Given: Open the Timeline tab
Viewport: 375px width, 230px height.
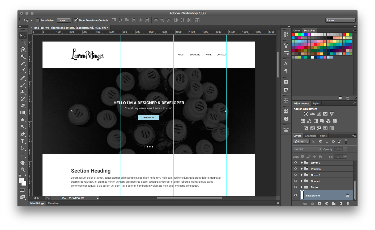Looking at the screenshot, I should point(53,203).
